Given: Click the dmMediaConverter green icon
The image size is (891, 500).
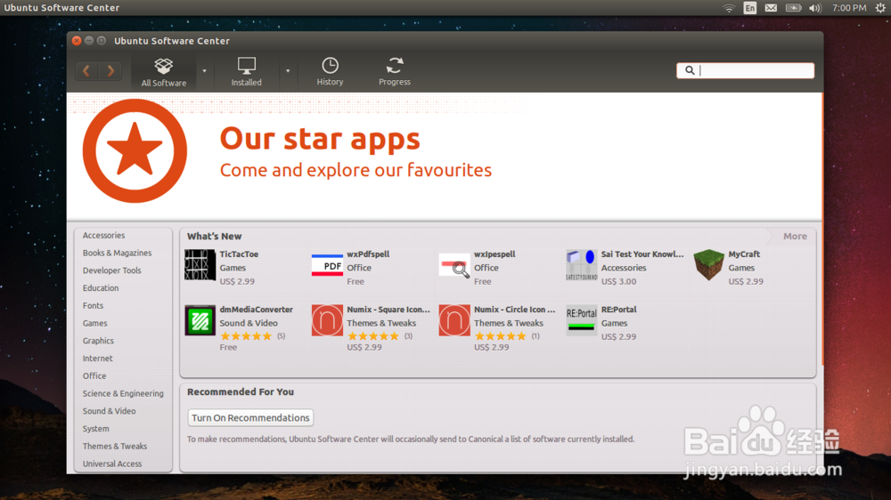Looking at the screenshot, I should coord(200,320).
